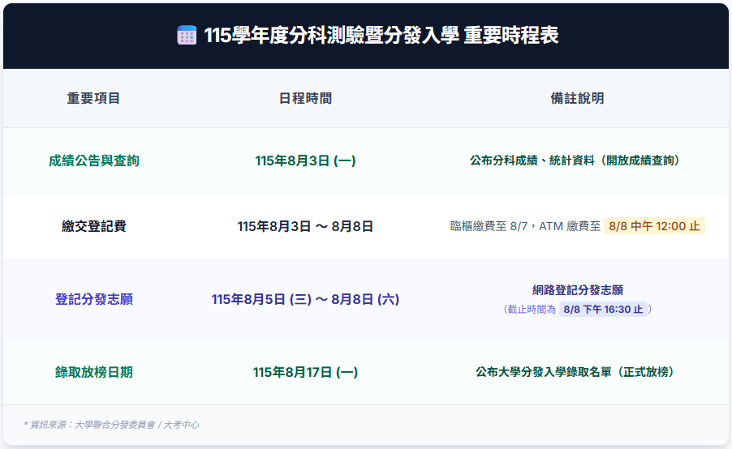
Task: Click the 備註說明 column header
Action: click(x=578, y=98)
